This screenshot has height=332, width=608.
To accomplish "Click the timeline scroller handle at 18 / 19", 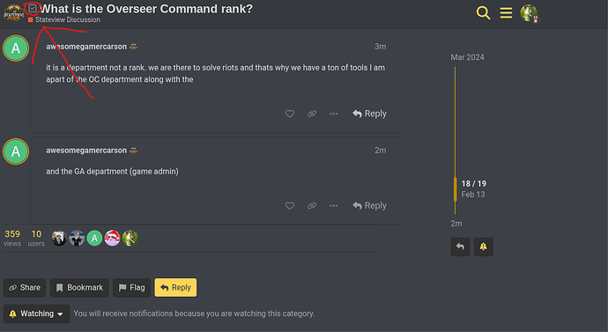I will [456, 189].
